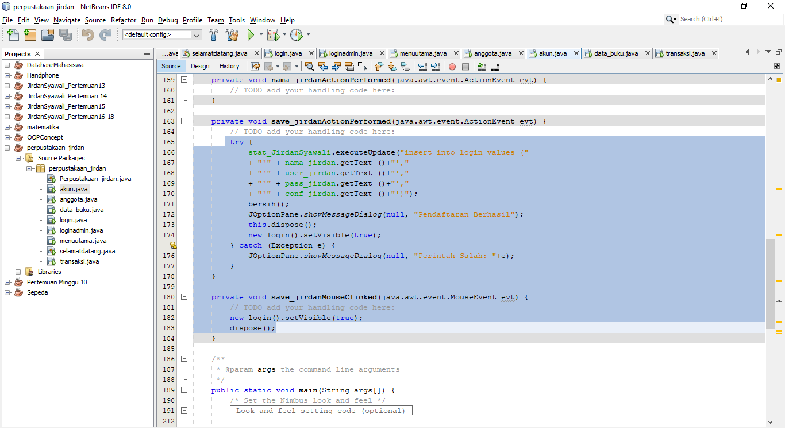Expand the collapsed 'Look and feel setting code' block
Image resolution: width=785 pixels, height=428 pixels.
point(184,410)
